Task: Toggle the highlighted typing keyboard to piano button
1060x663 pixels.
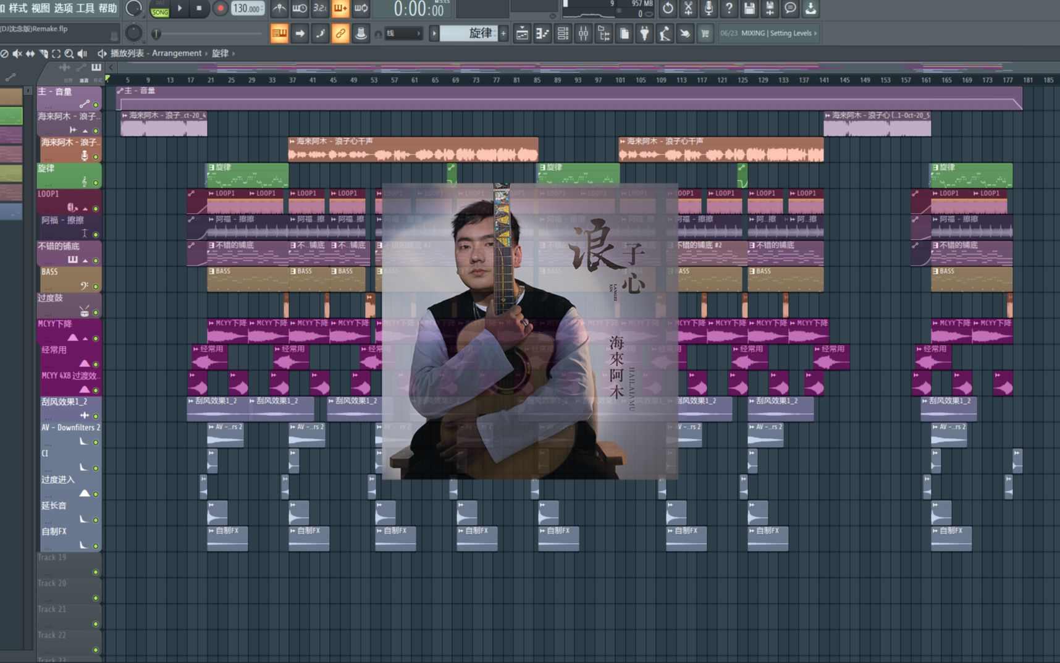Action: (x=279, y=33)
